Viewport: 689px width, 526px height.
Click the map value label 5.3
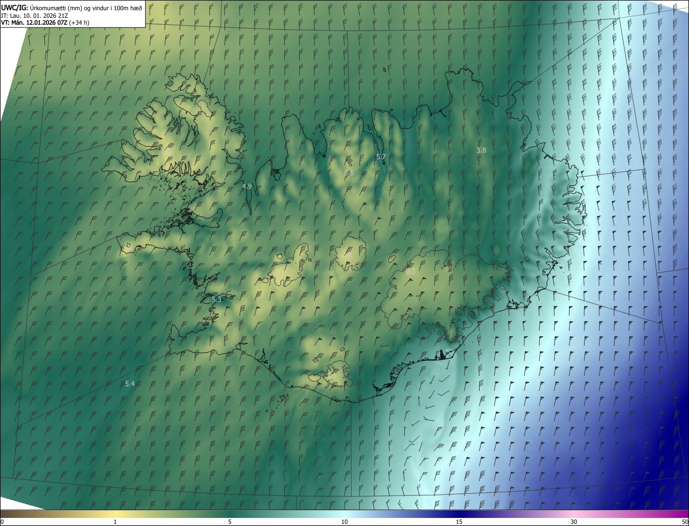click(216, 299)
